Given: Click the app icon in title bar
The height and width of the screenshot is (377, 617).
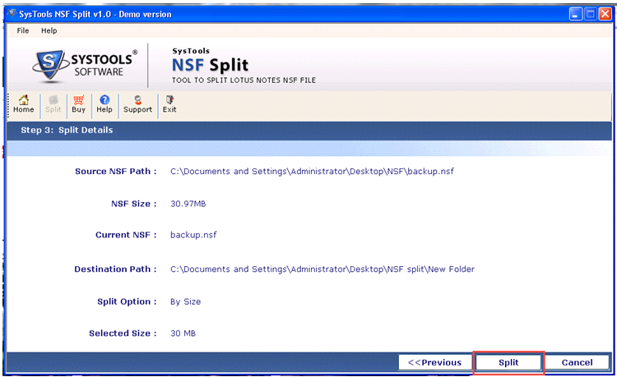Looking at the screenshot, I should tap(12, 14).
